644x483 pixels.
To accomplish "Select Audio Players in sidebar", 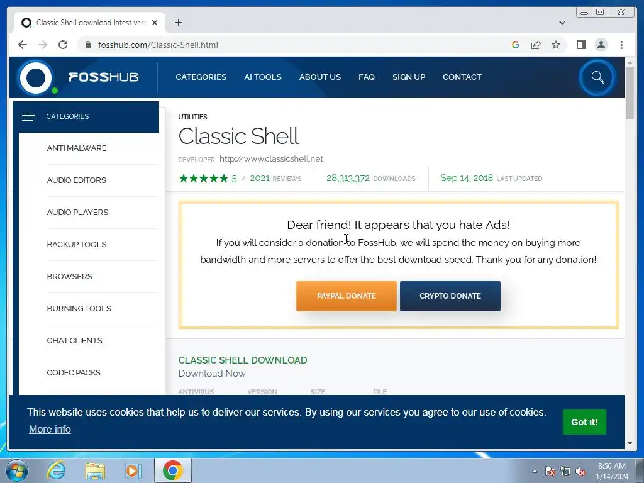I will [x=77, y=213].
